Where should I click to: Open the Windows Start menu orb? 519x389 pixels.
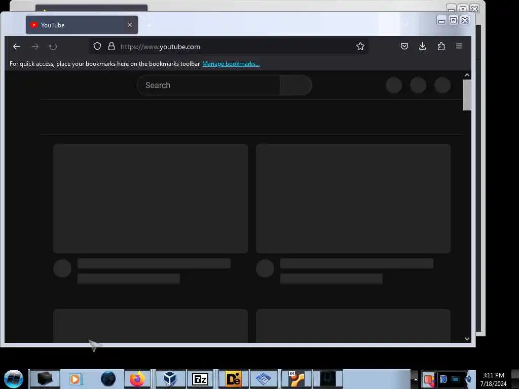[14, 379]
